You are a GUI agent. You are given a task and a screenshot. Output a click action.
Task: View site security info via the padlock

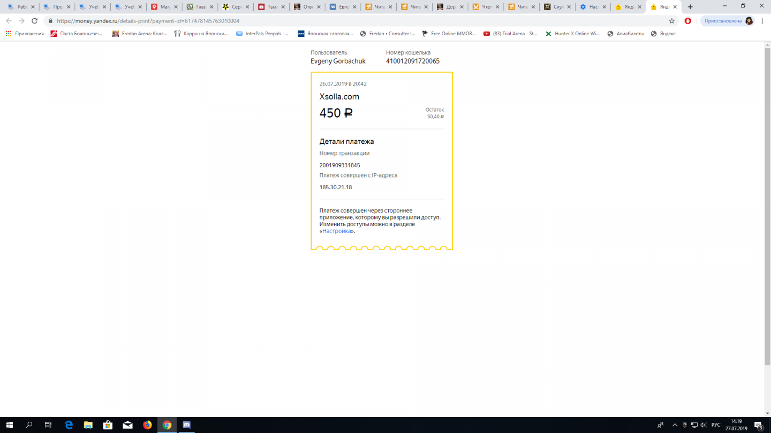(50, 21)
